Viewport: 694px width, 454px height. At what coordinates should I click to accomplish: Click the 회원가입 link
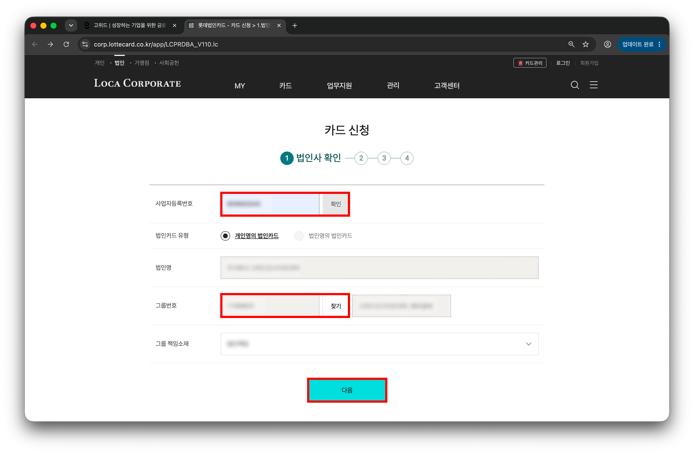click(589, 63)
